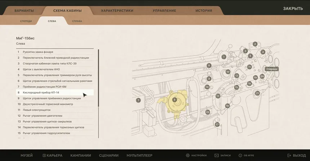Open Настройки via the gear icon
The height and width of the screenshot is (161, 310).
pyautogui.click(x=196, y=155)
